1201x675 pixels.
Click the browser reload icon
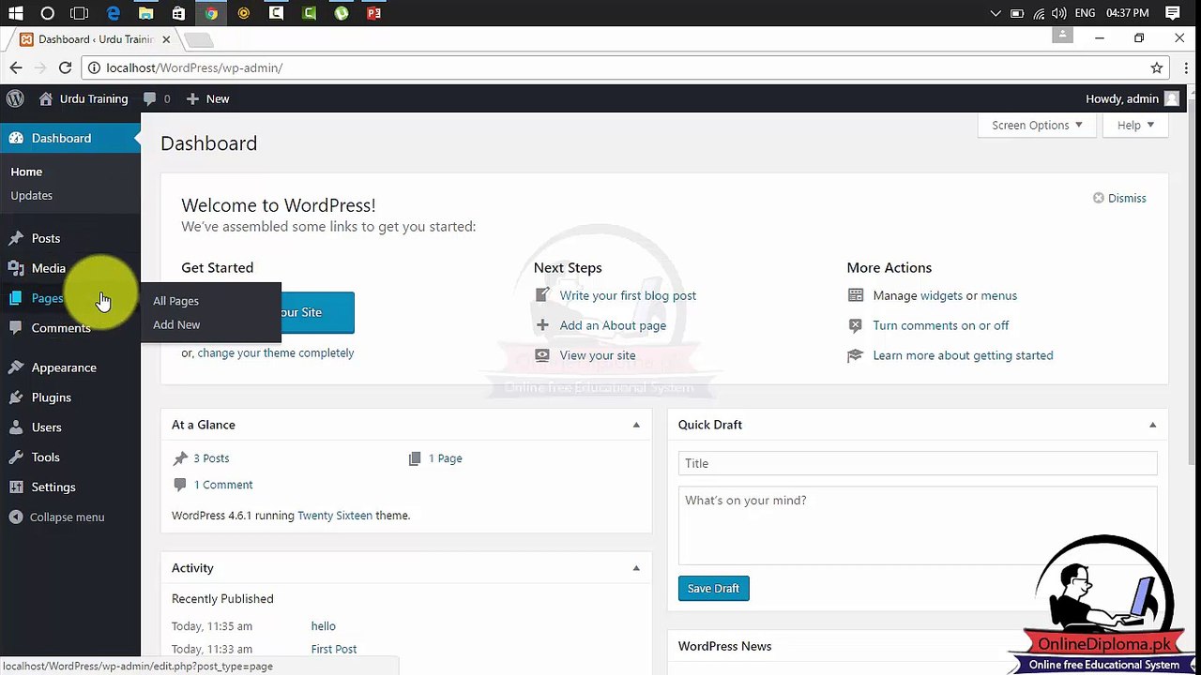coord(65,67)
